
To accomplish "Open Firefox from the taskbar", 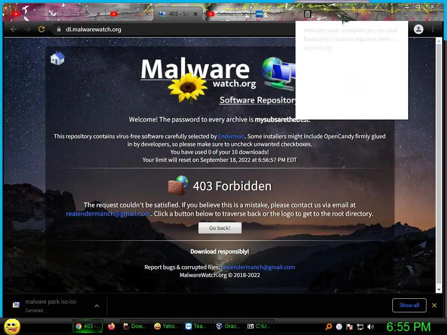I will [111, 326].
